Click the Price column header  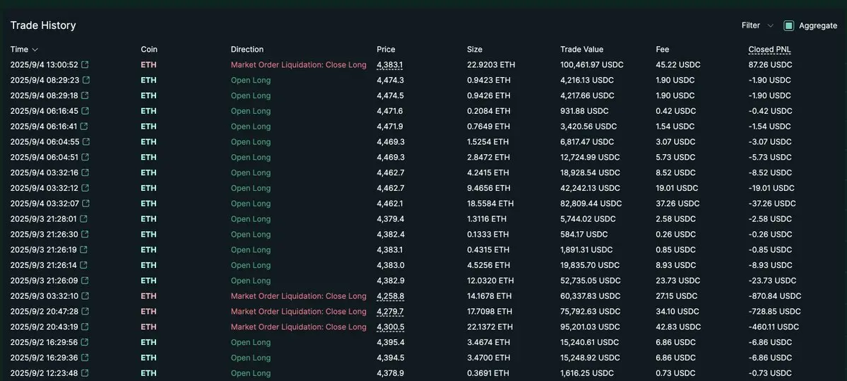(386, 49)
